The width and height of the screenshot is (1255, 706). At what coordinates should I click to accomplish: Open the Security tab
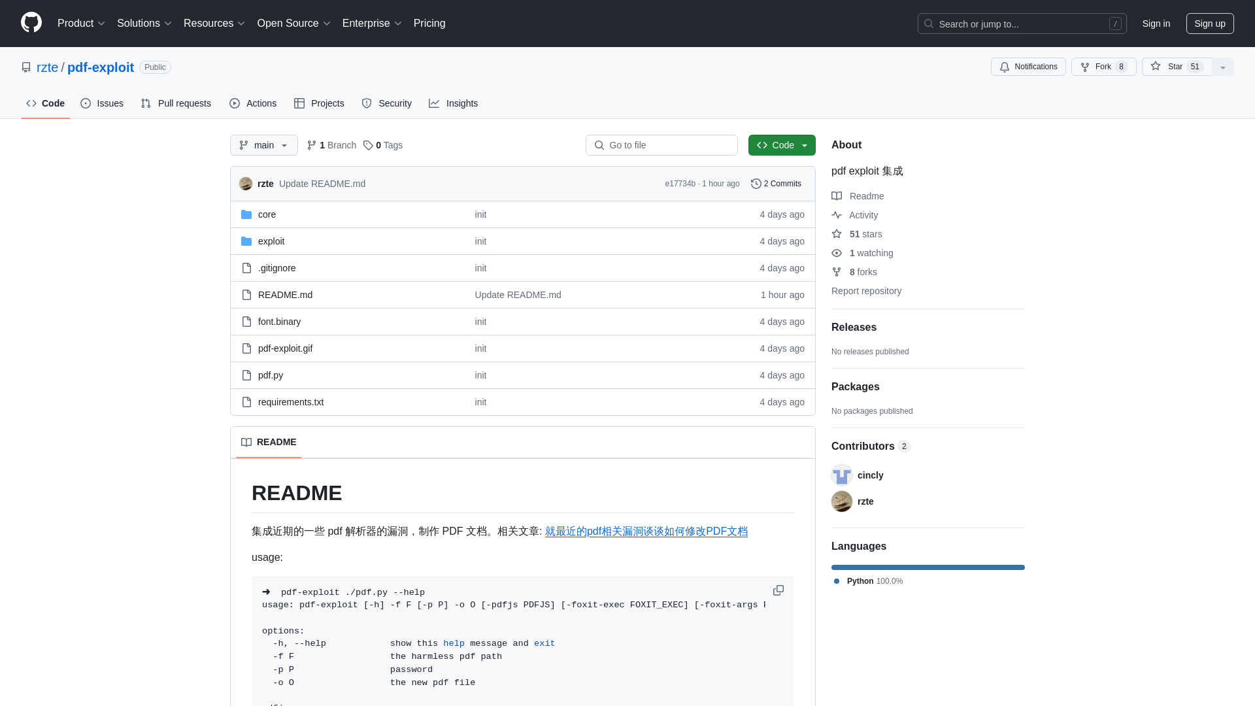coord(386,103)
